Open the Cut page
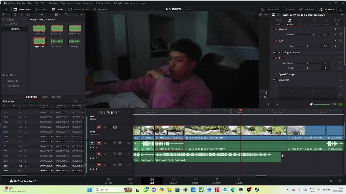Screen dimensions: 346x194 coord(130,181)
